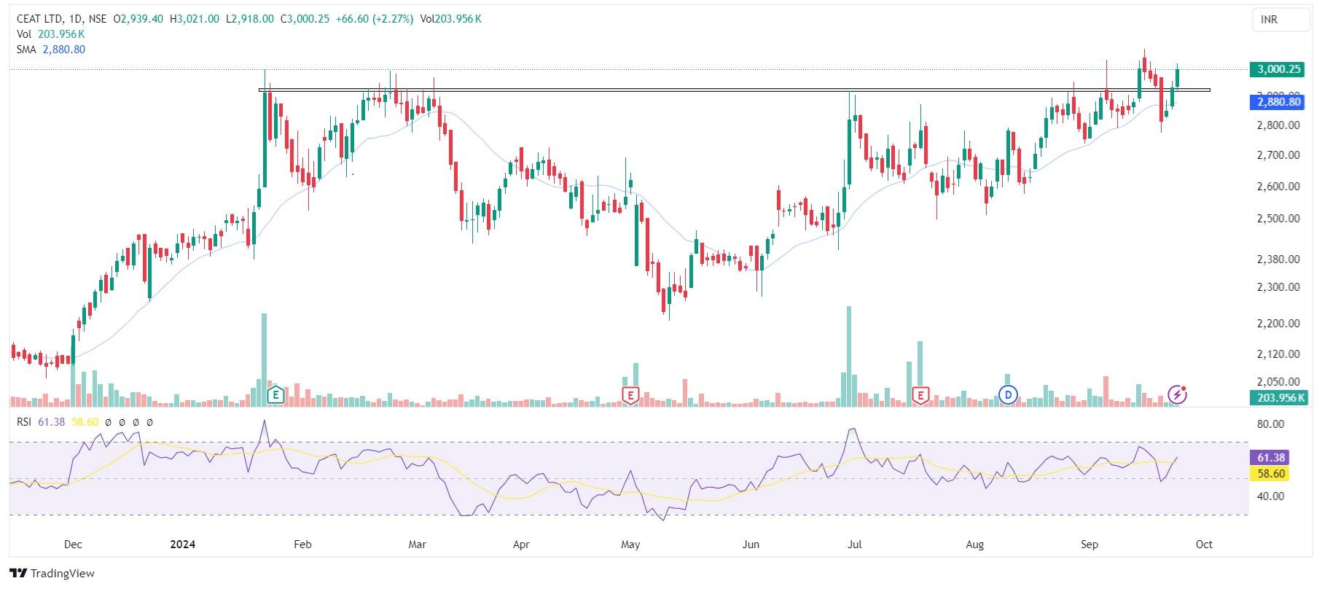Click the 2,700.00 price axis label
The width and height of the screenshot is (1322, 589).
pos(1278,155)
